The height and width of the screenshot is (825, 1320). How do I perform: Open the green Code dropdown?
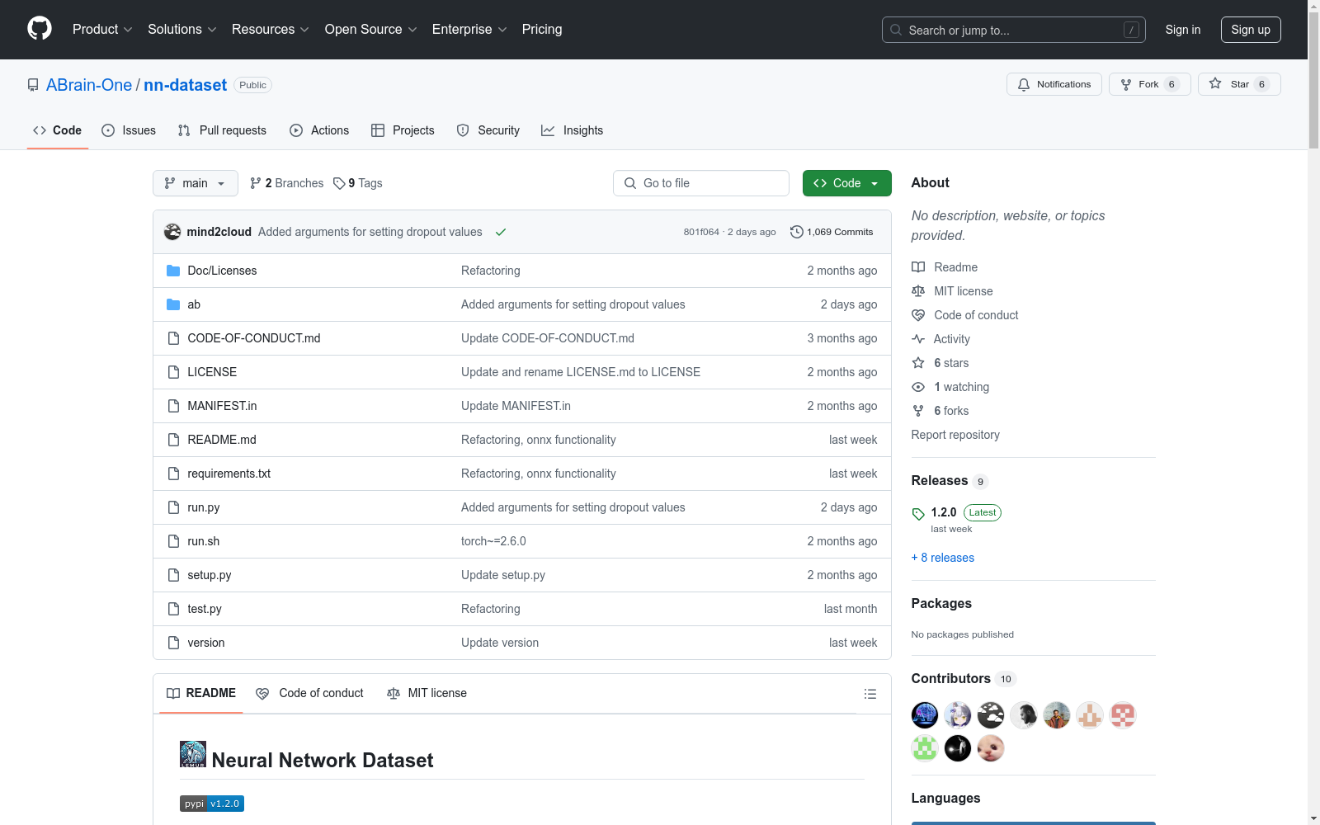(846, 183)
